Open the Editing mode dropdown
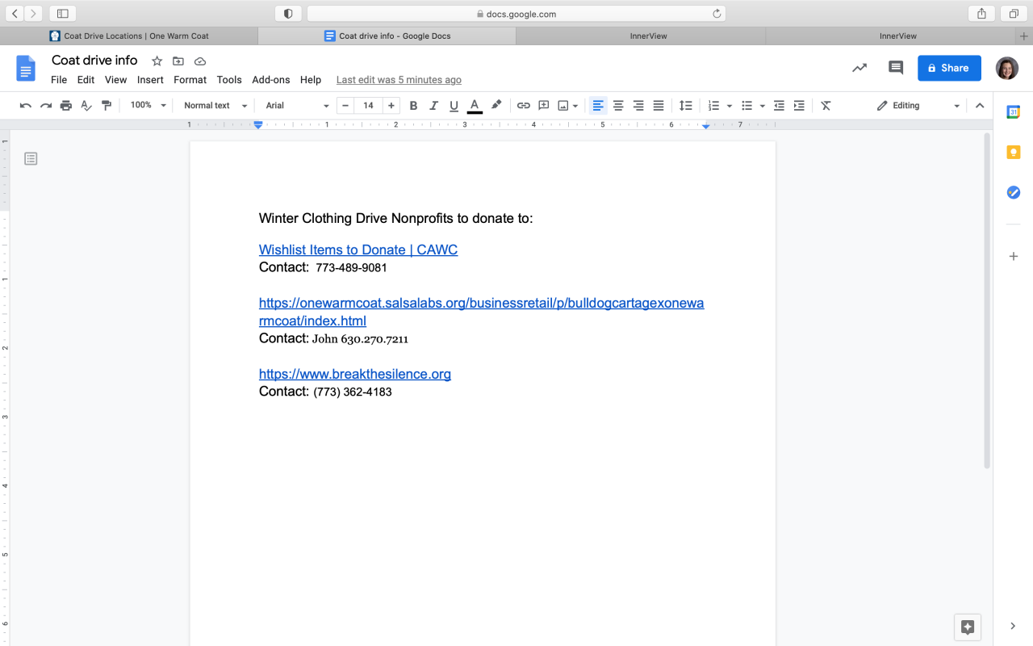1033x646 pixels. pos(918,106)
